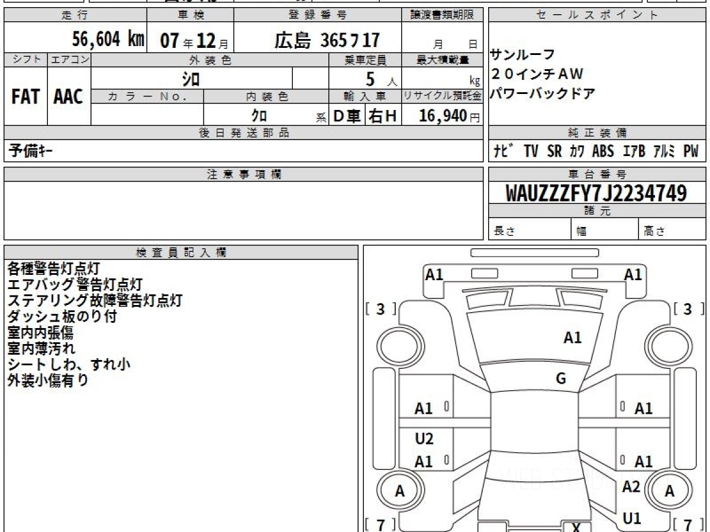Click the chassis number WAUZZZFY7J2234749
710x532 pixels.
[x=596, y=193]
